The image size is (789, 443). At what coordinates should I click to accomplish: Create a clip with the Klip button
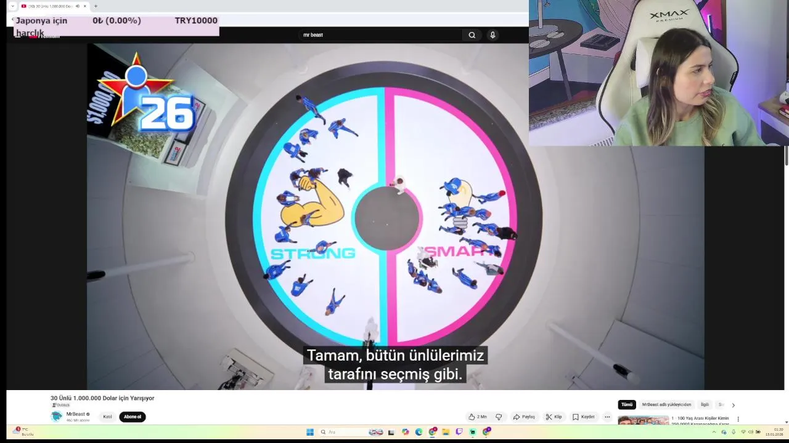[554, 417]
